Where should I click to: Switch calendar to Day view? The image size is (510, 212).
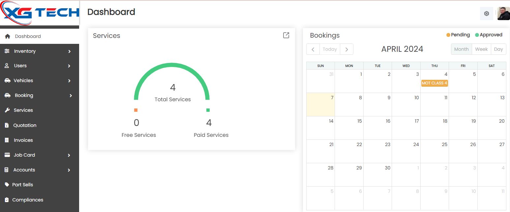pos(498,49)
